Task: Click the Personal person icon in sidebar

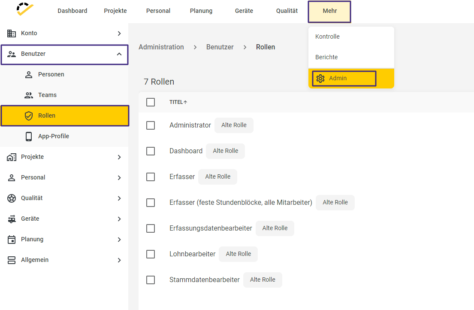Action: (x=12, y=177)
